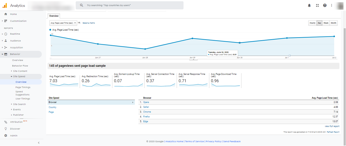Click the notifications bell icon
This screenshot has height=146, width=346.
point(309,5)
